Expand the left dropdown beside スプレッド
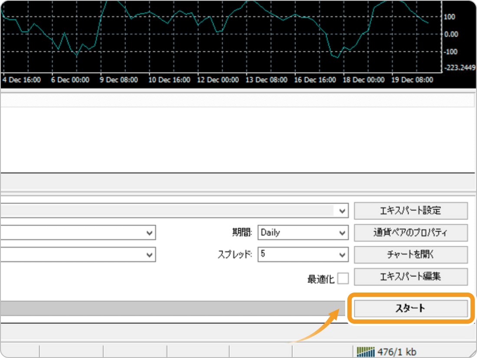 tap(78, 254)
